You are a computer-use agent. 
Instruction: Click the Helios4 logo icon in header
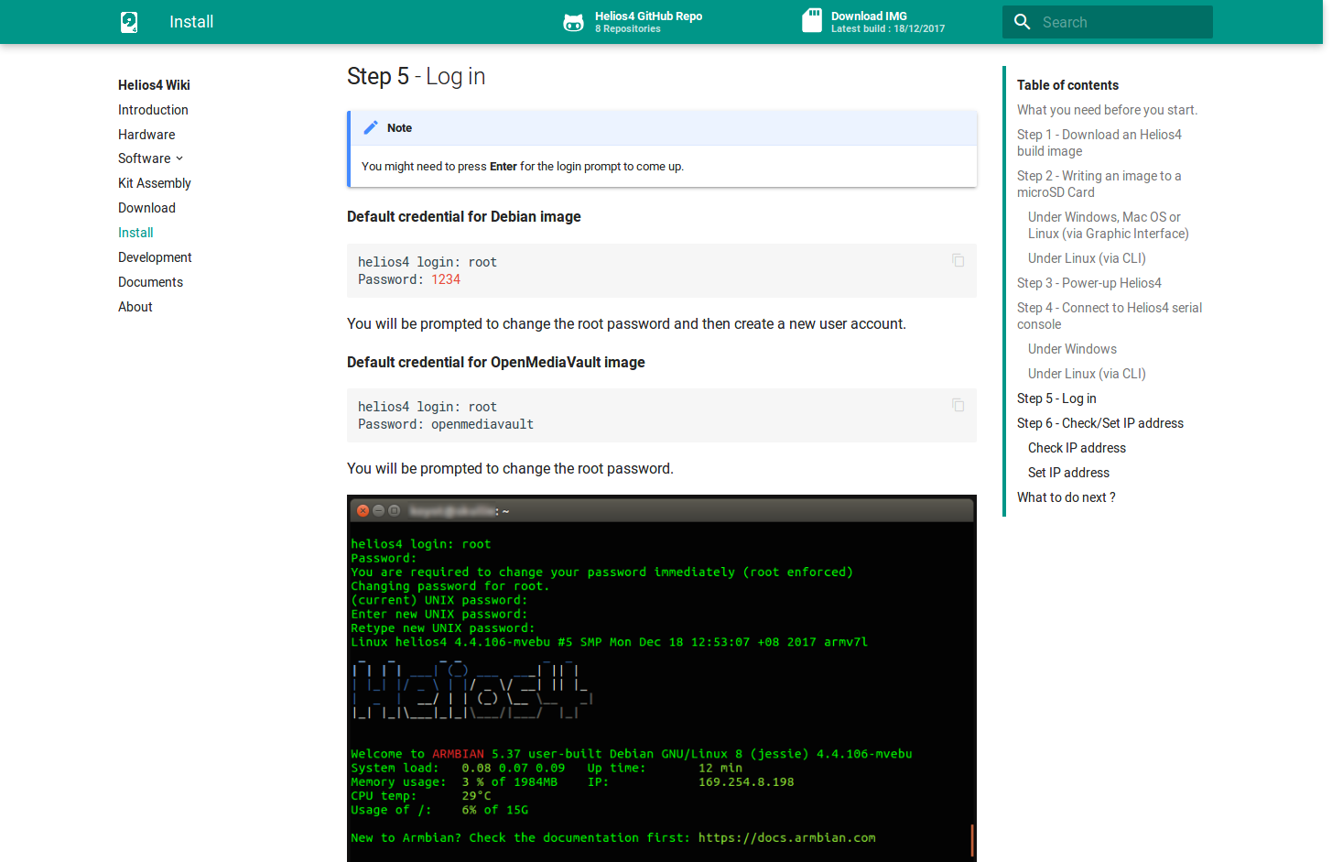129,22
